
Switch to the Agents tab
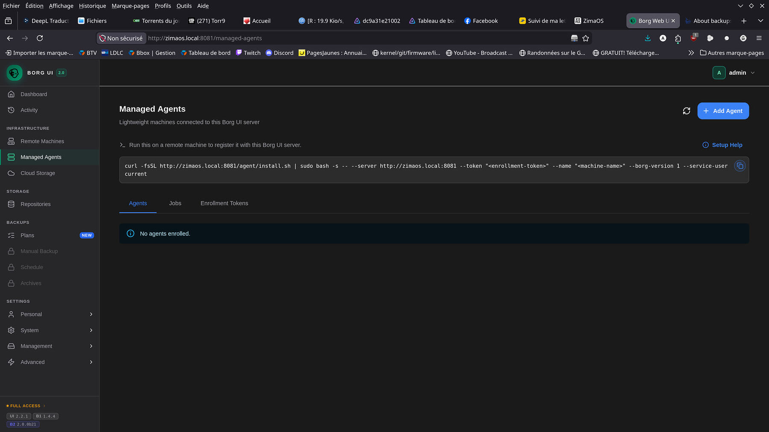(x=138, y=203)
